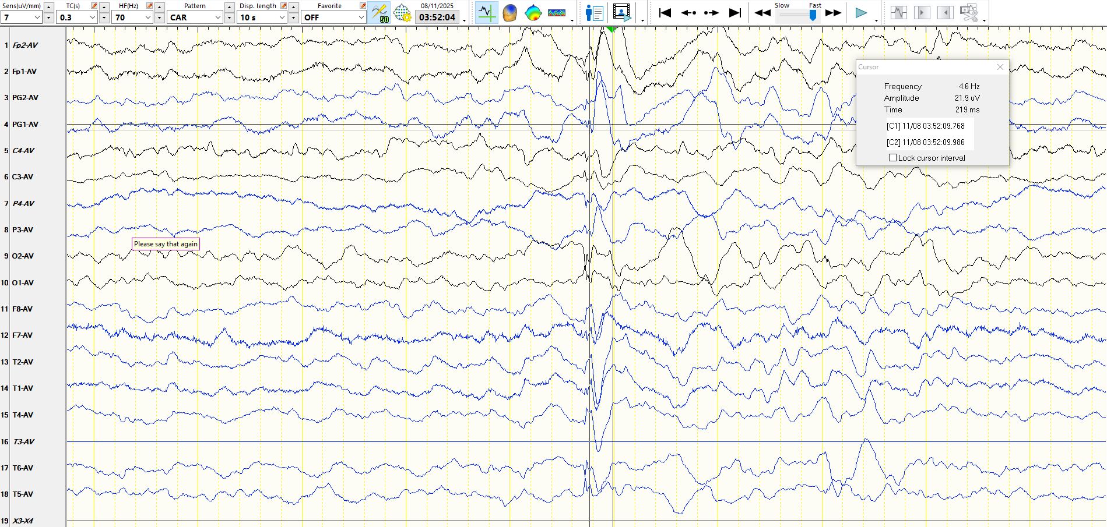This screenshot has width=1107, height=527.
Task: Click the 21.9 uV Amplitude value
Action: pos(967,98)
